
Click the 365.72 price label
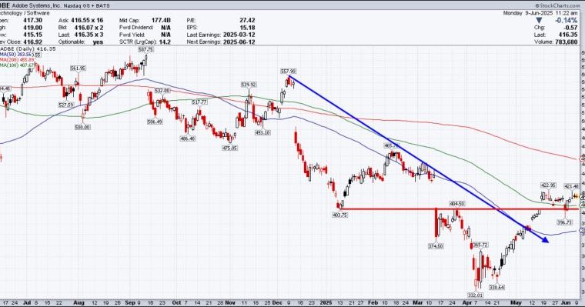pos(480,245)
